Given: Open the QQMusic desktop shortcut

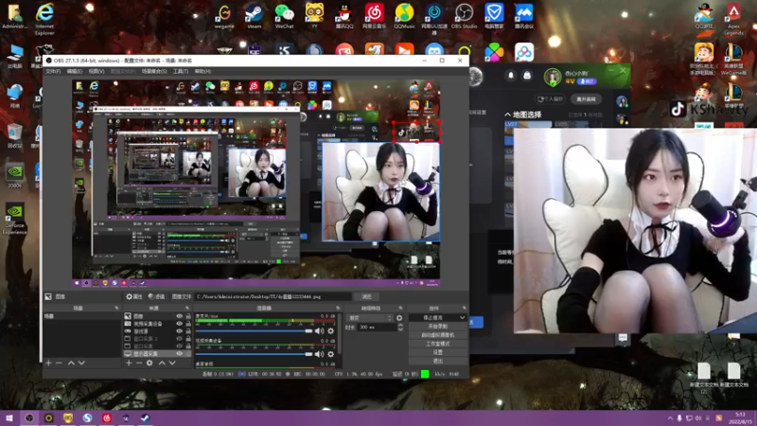Looking at the screenshot, I should (x=404, y=16).
